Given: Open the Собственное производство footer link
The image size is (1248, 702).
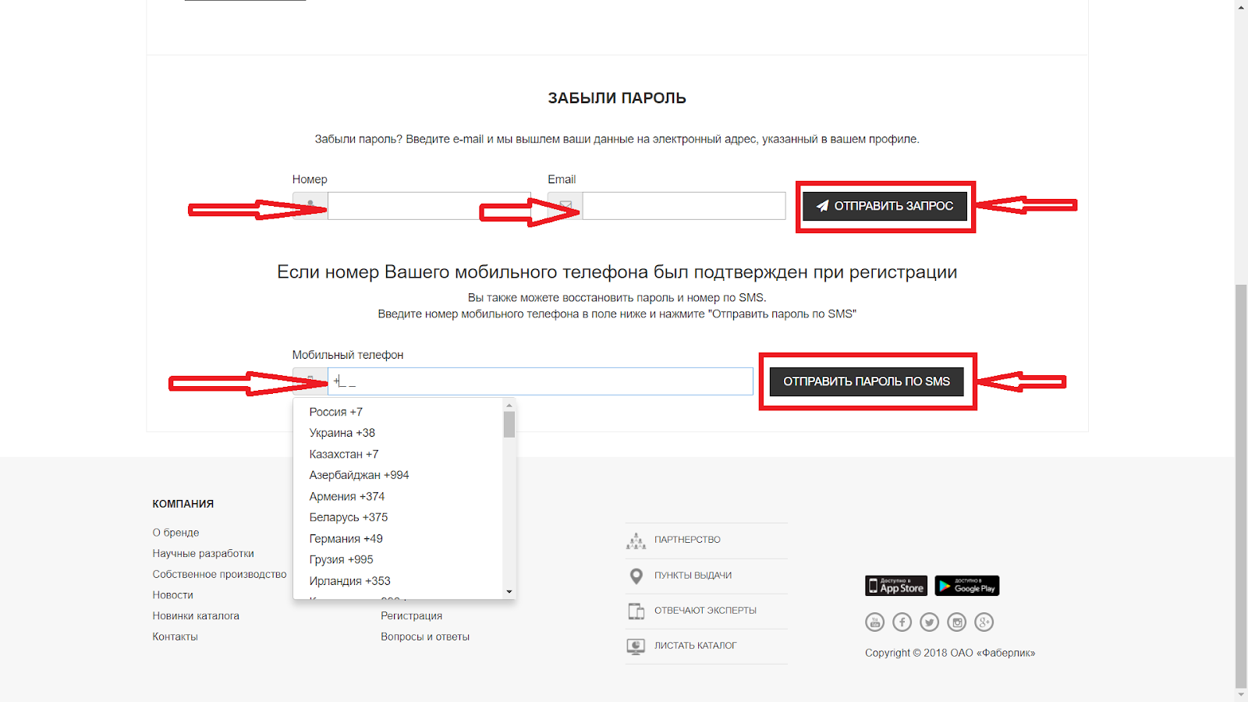Looking at the screenshot, I should 219,575.
